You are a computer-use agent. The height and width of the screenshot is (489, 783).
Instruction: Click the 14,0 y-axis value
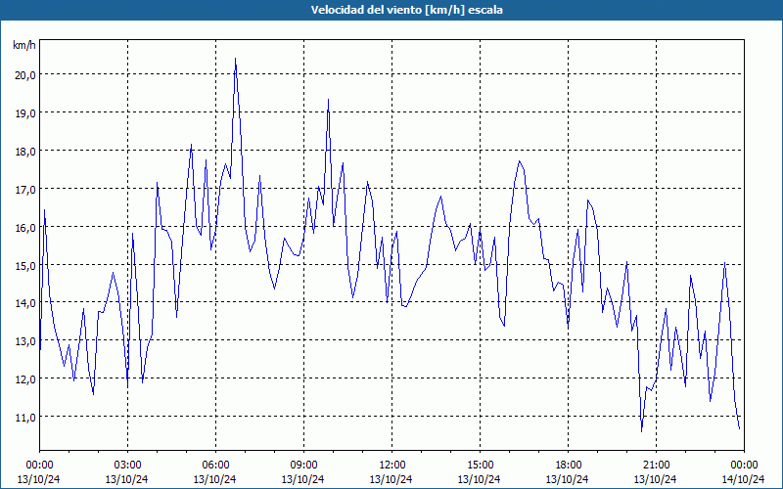25,303
